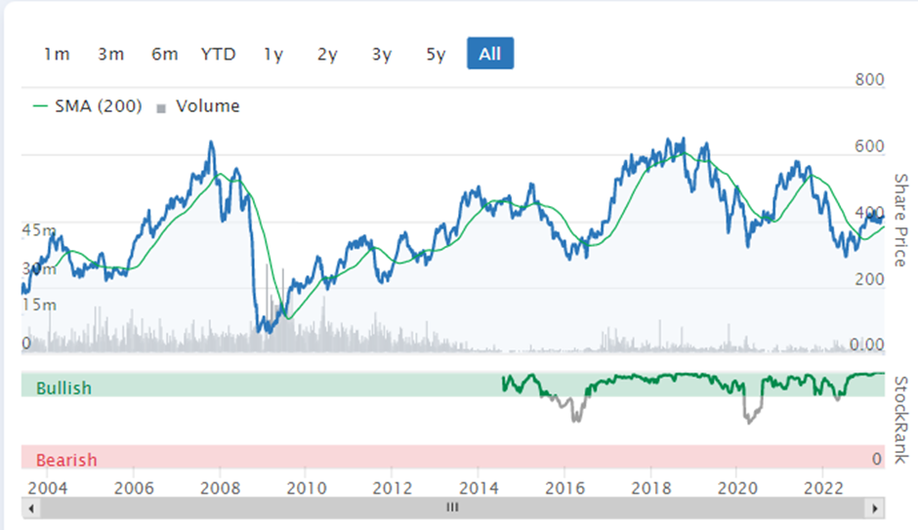
Task: Click the scrollbar left arrow
Action: point(31,509)
